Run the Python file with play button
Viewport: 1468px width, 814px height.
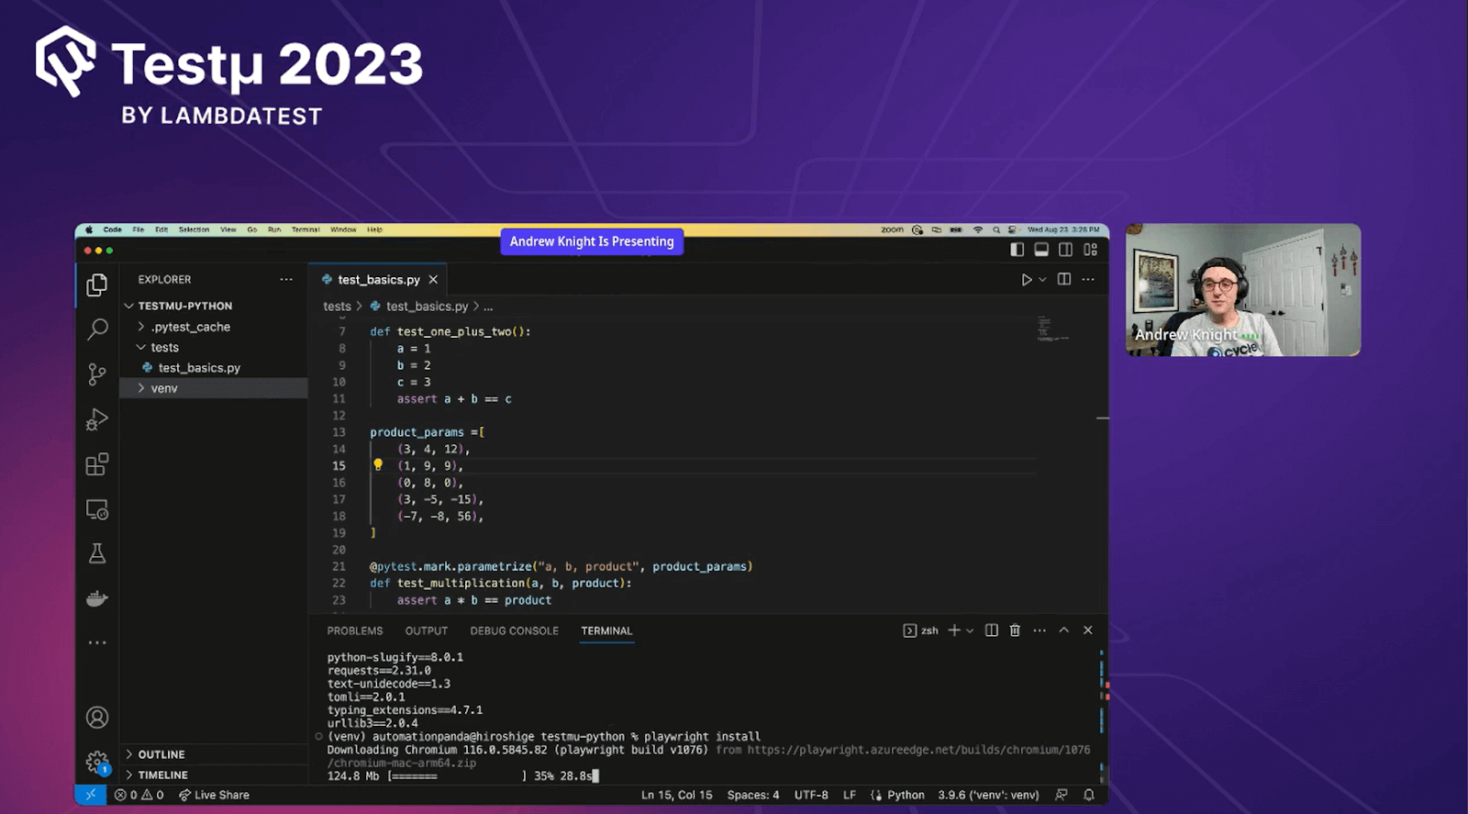coord(1026,280)
